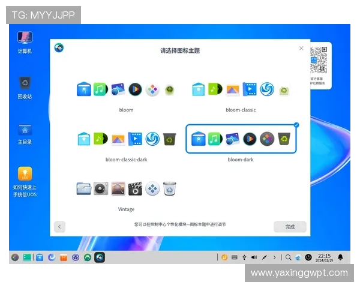Click the welcome app logo in dialog
The width and height of the screenshot is (360, 288).
tap(59, 47)
